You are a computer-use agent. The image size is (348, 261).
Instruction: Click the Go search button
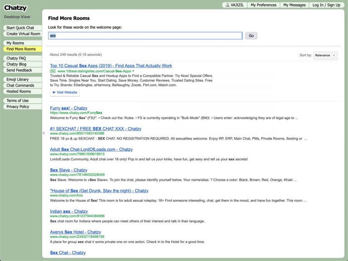251,36
